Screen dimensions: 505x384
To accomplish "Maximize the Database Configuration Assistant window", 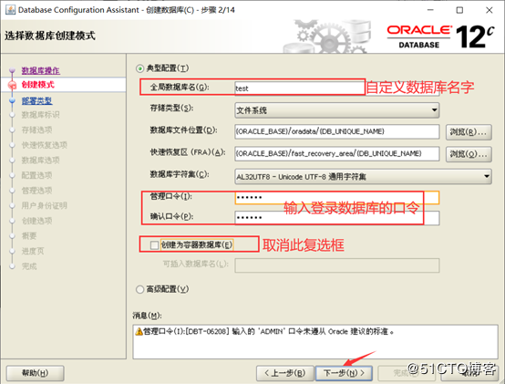I will coord(459,10).
